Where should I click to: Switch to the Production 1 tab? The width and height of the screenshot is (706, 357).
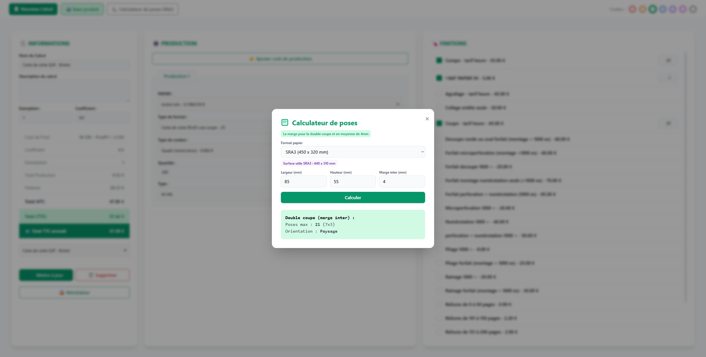pos(176,76)
